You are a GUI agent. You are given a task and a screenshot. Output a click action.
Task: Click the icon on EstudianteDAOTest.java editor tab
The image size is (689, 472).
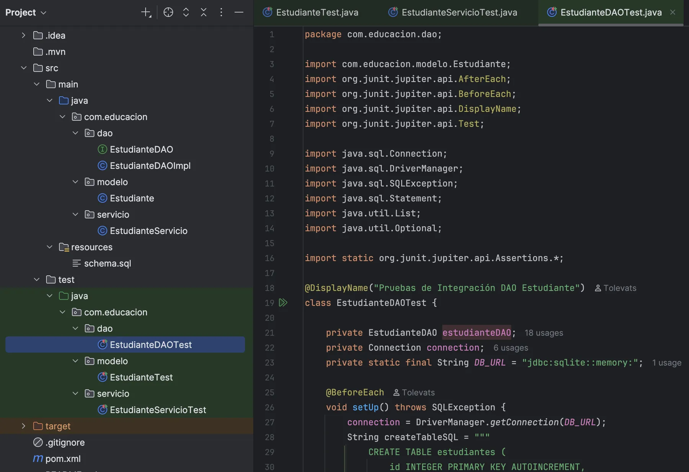552,12
